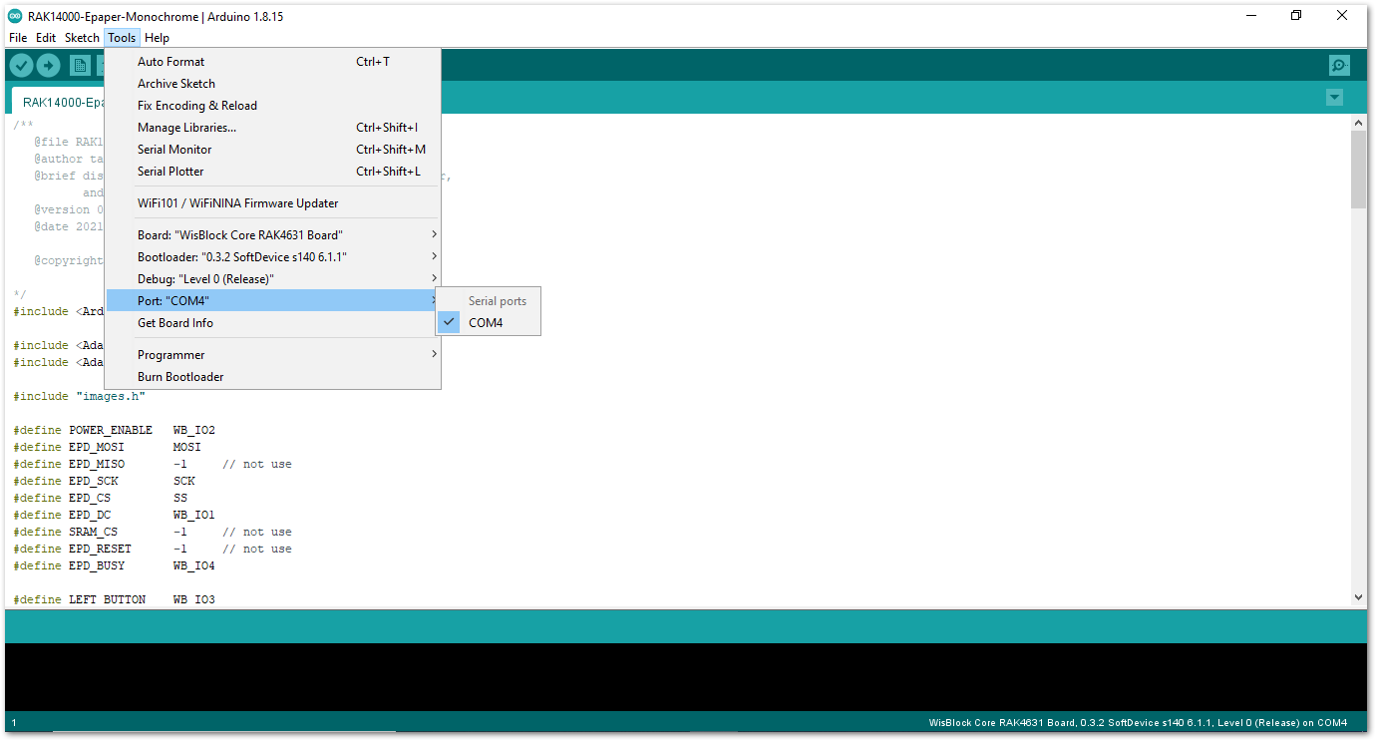This screenshot has height=741, width=1376.
Task: Click Burn Bootloader entry
Action: 272,377
